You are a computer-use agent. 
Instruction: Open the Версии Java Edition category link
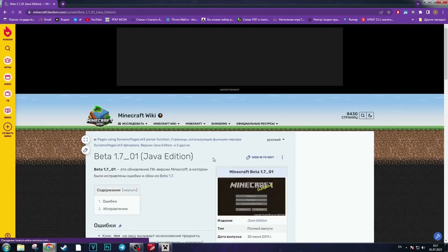coord(156,145)
